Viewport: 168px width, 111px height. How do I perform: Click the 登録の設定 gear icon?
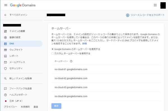click(x=5, y=37)
